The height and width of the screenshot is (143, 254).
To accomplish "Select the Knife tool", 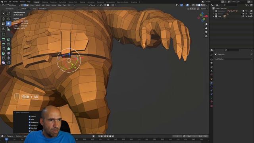I will coord(4,49).
